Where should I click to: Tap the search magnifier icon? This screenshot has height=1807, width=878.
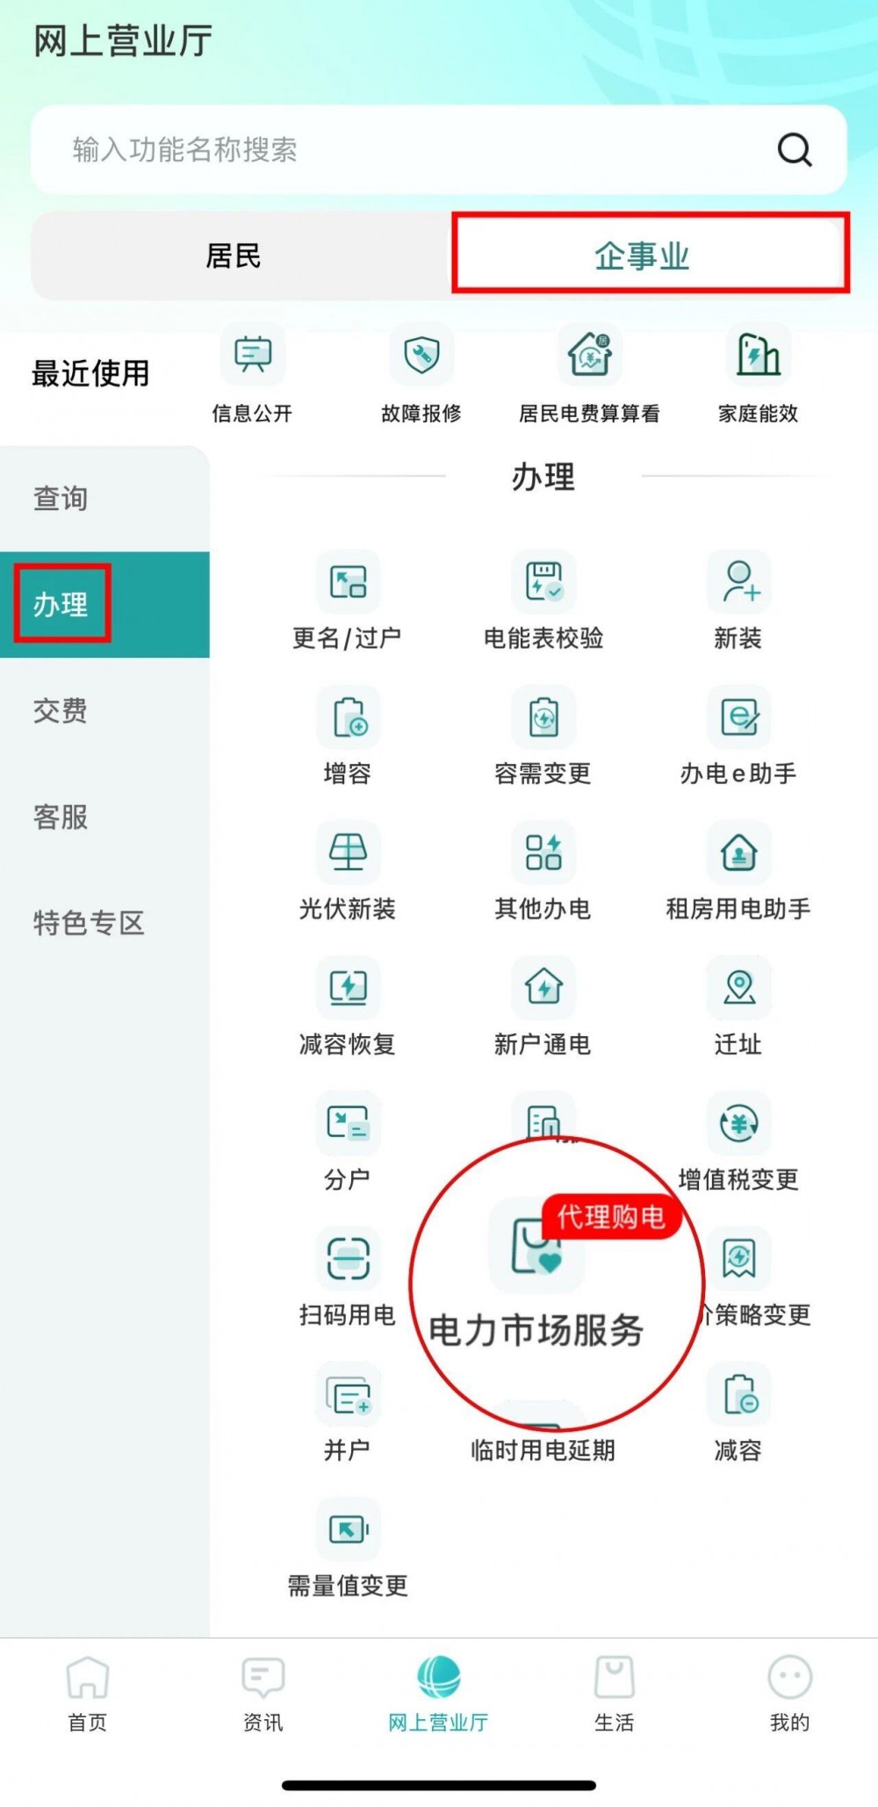[x=795, y=150]
